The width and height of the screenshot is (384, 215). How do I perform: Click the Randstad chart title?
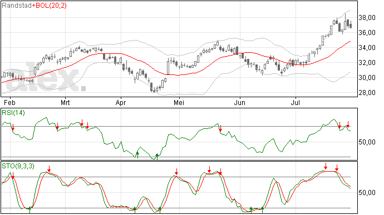tap(17, 6)
